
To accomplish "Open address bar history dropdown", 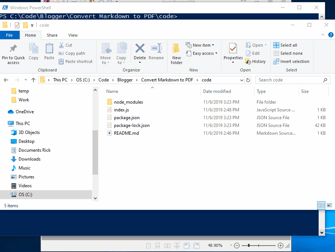I will point(242,80).
